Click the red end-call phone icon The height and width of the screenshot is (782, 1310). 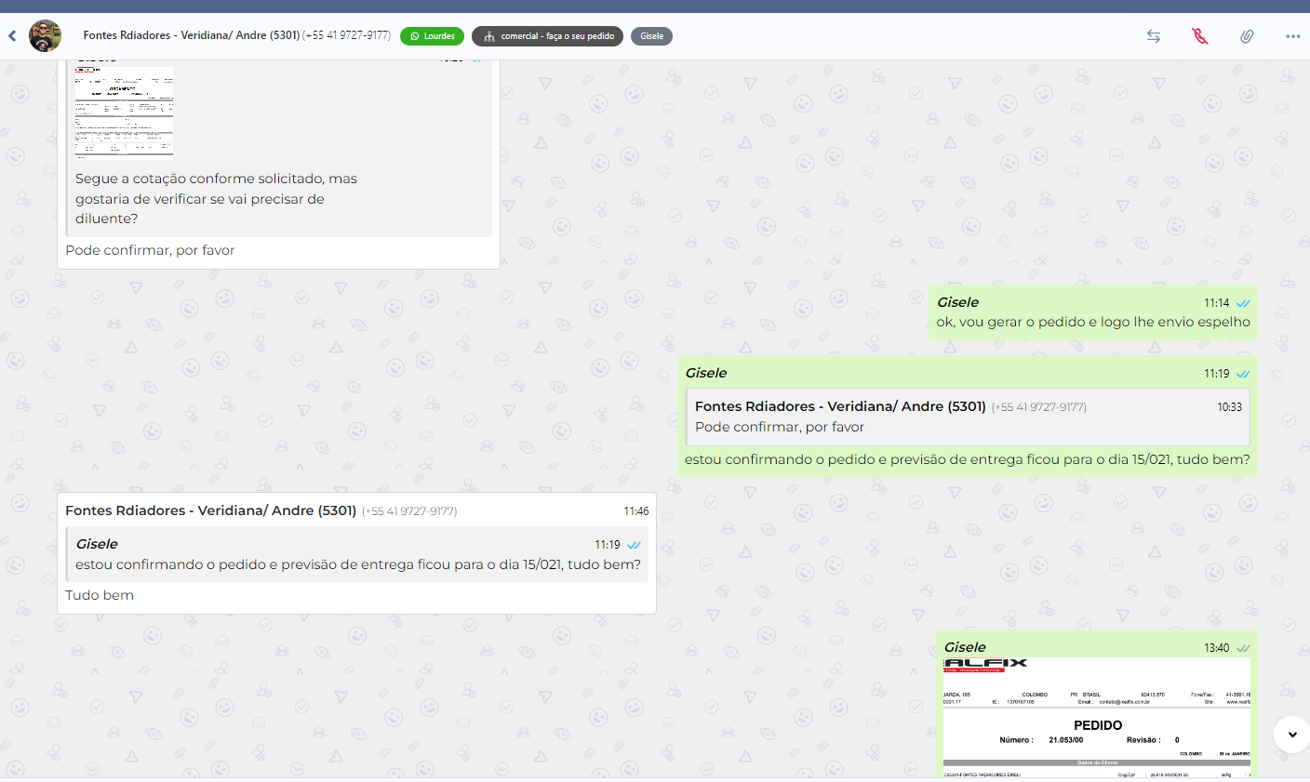(1200, 36)
